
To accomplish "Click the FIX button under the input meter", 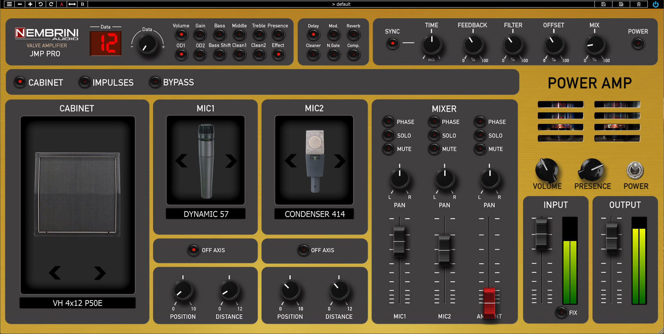I will [x=561, y=313].
